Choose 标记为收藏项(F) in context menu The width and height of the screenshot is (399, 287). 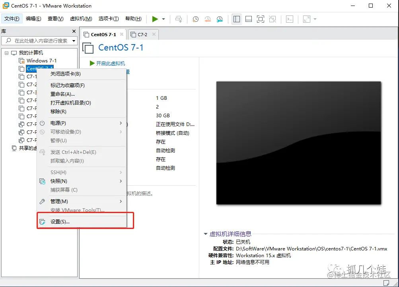[x=82, y=85]
